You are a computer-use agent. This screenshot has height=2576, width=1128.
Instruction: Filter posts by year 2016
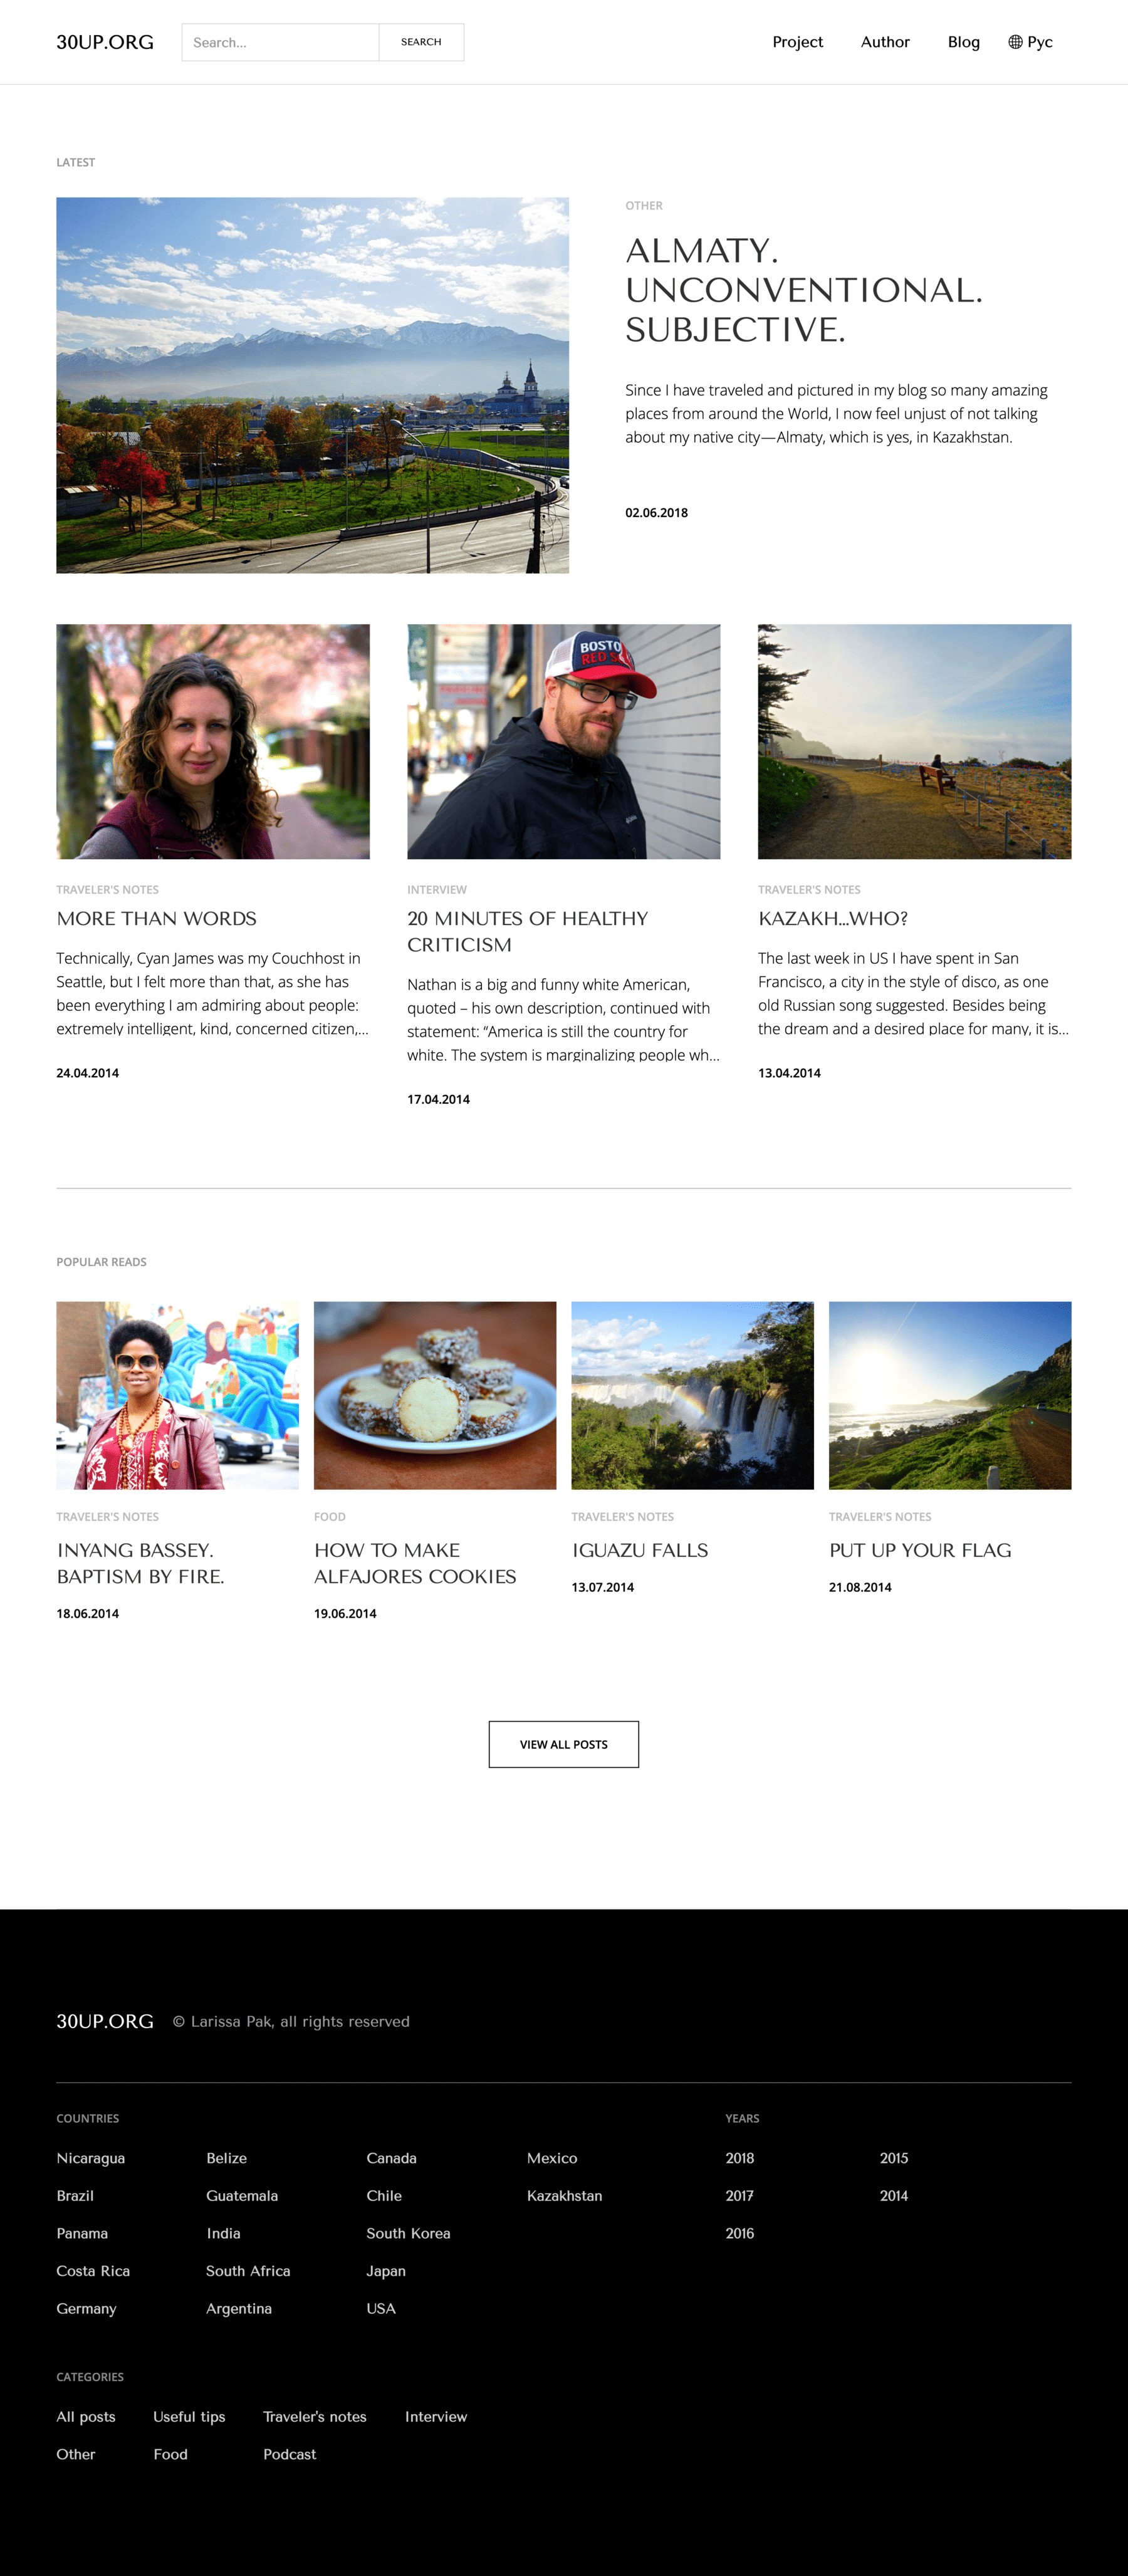pyautogui.click(x=739, y=2233)
